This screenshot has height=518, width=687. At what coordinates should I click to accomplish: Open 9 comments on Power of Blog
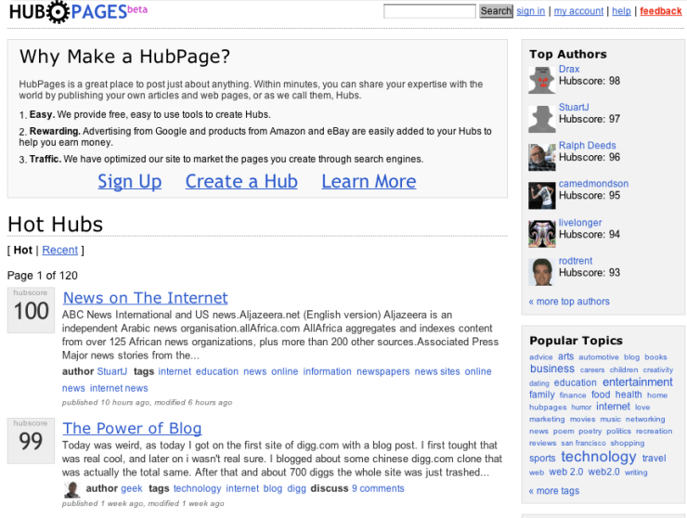tap(378, 488)
